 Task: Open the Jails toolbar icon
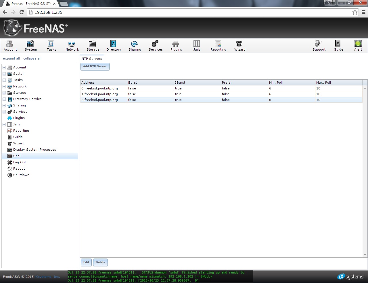pyautogui.click(x=197, y=45)
